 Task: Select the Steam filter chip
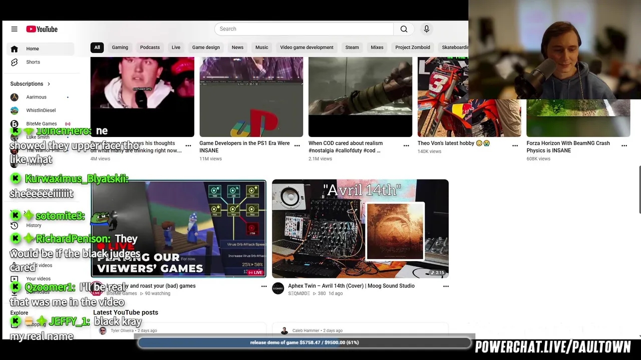(x=352, y=47)
